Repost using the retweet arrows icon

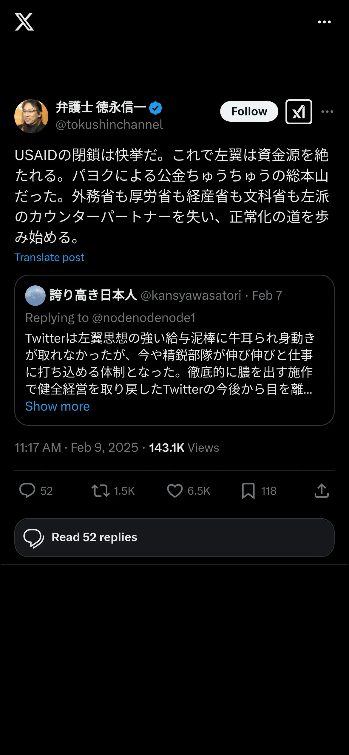pos(101,491)
